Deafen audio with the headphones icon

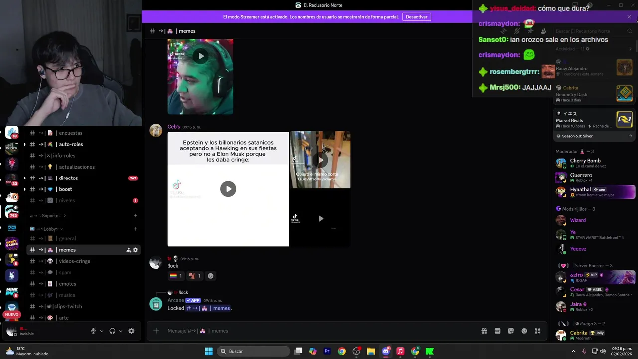point(112,331)
